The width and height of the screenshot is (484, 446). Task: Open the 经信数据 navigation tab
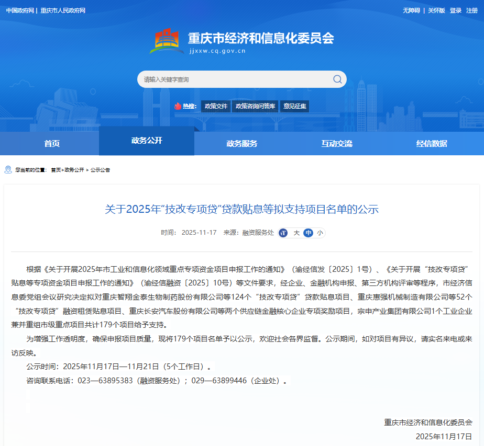pos(432,144)
